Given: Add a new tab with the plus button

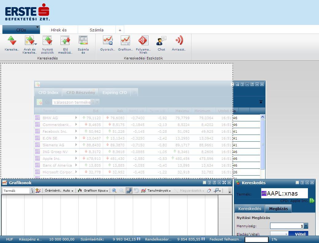Looking at the screenshot, I should point(120,30).
